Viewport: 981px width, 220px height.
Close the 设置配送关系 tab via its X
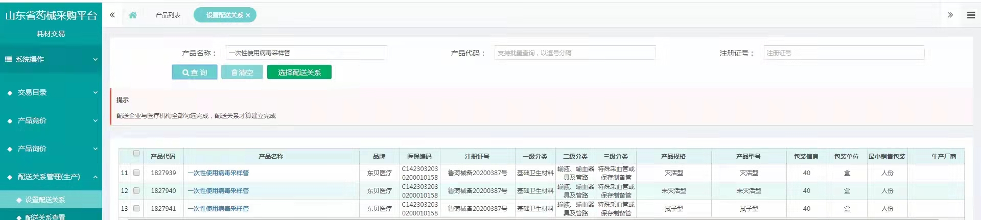coord(248,15)
